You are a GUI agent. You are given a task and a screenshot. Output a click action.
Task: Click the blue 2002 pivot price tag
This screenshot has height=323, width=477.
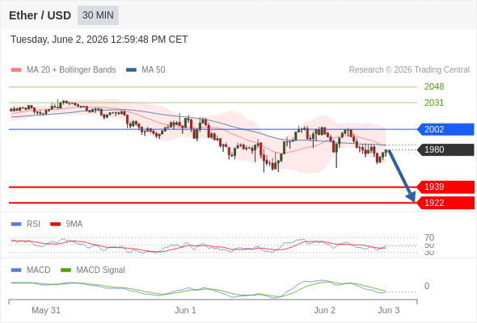(x=445, y=129)
